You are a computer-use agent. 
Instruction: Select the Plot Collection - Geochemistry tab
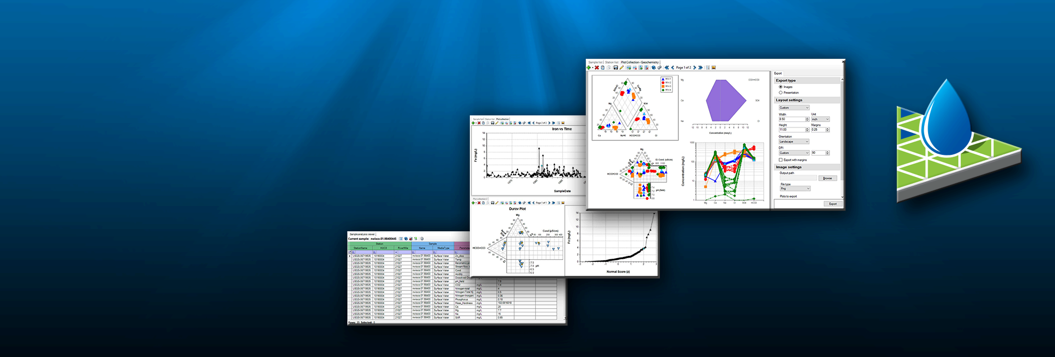640,62
